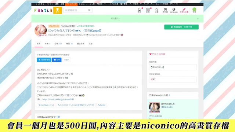Screen dimensions: 235x132
Task: Switch to the last profile tab 訊息
Action: click(x=91, y=44)
